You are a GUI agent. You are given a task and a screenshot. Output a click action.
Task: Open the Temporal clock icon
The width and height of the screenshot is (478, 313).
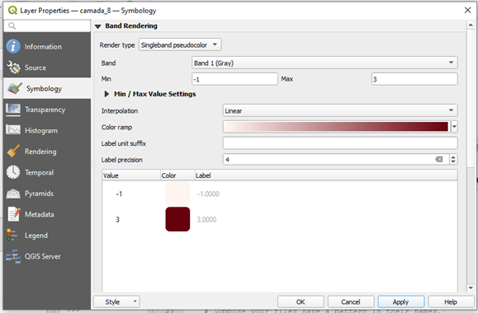[13, 172]
